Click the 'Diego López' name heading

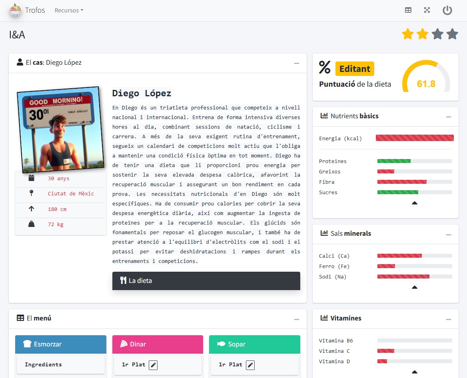[142, 93]
